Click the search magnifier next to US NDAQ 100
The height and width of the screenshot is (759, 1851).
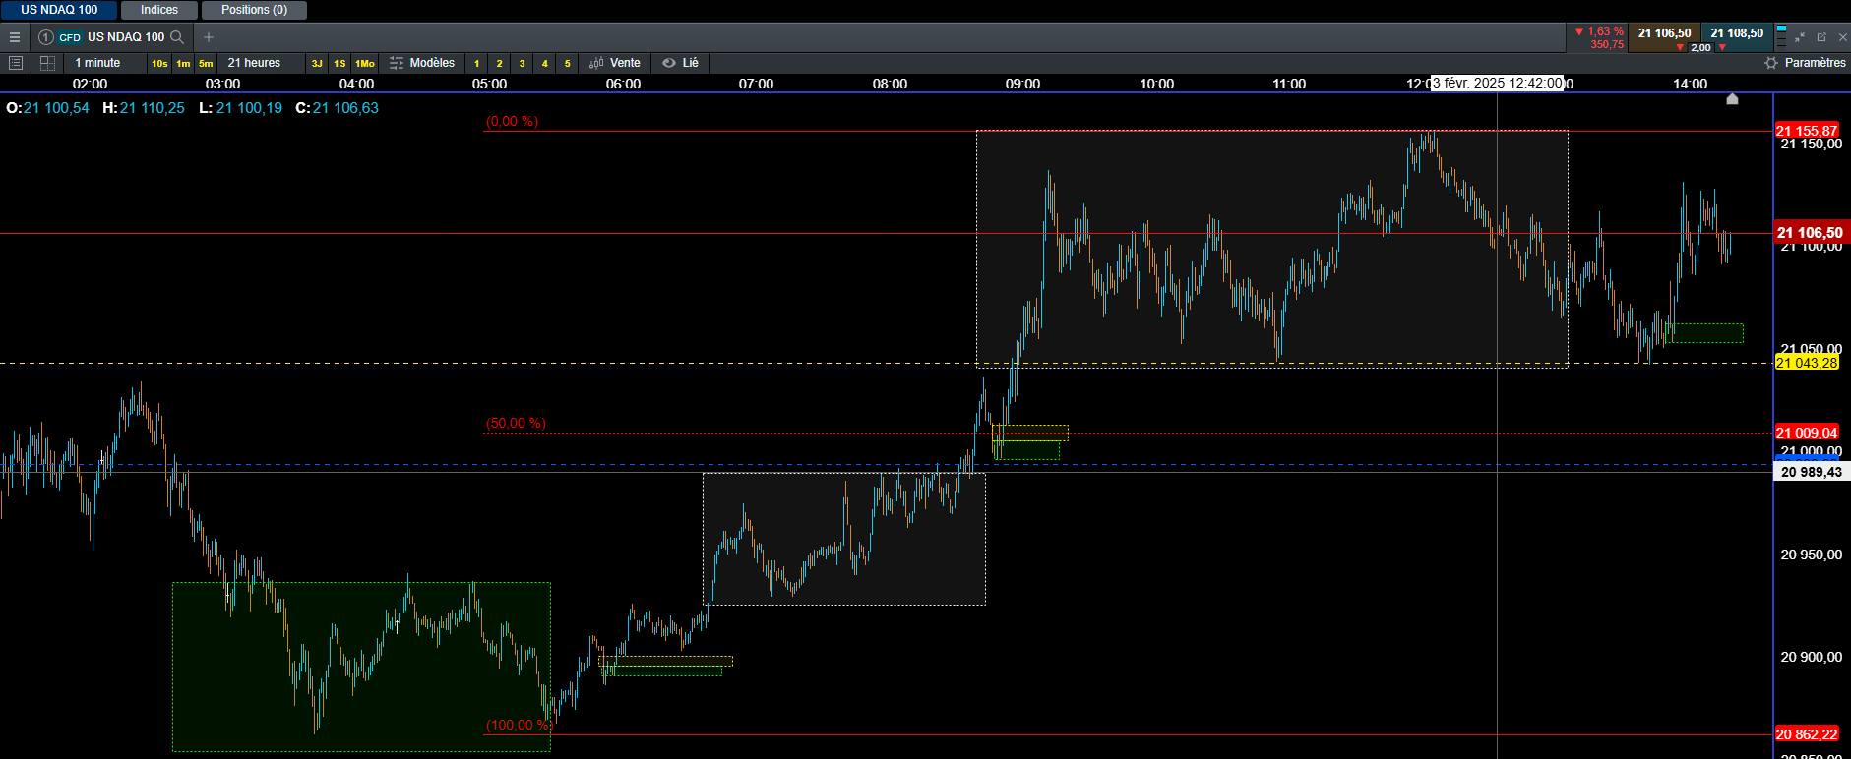[x=177, y=37]
